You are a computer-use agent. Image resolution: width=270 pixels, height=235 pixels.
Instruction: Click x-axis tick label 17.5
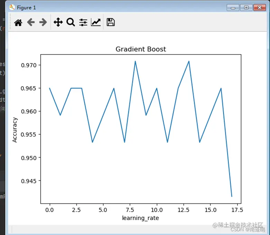(x=237, y=210)
